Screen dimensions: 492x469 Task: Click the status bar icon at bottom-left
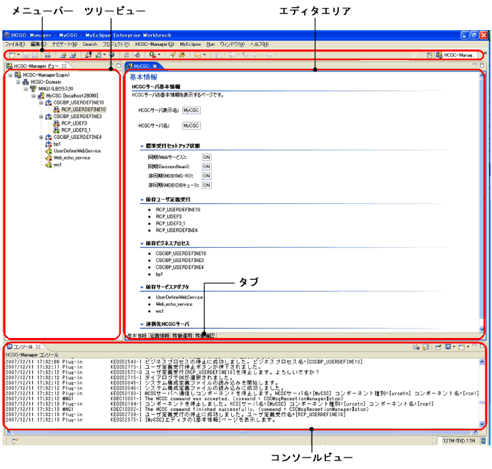(x=15, y=441)
